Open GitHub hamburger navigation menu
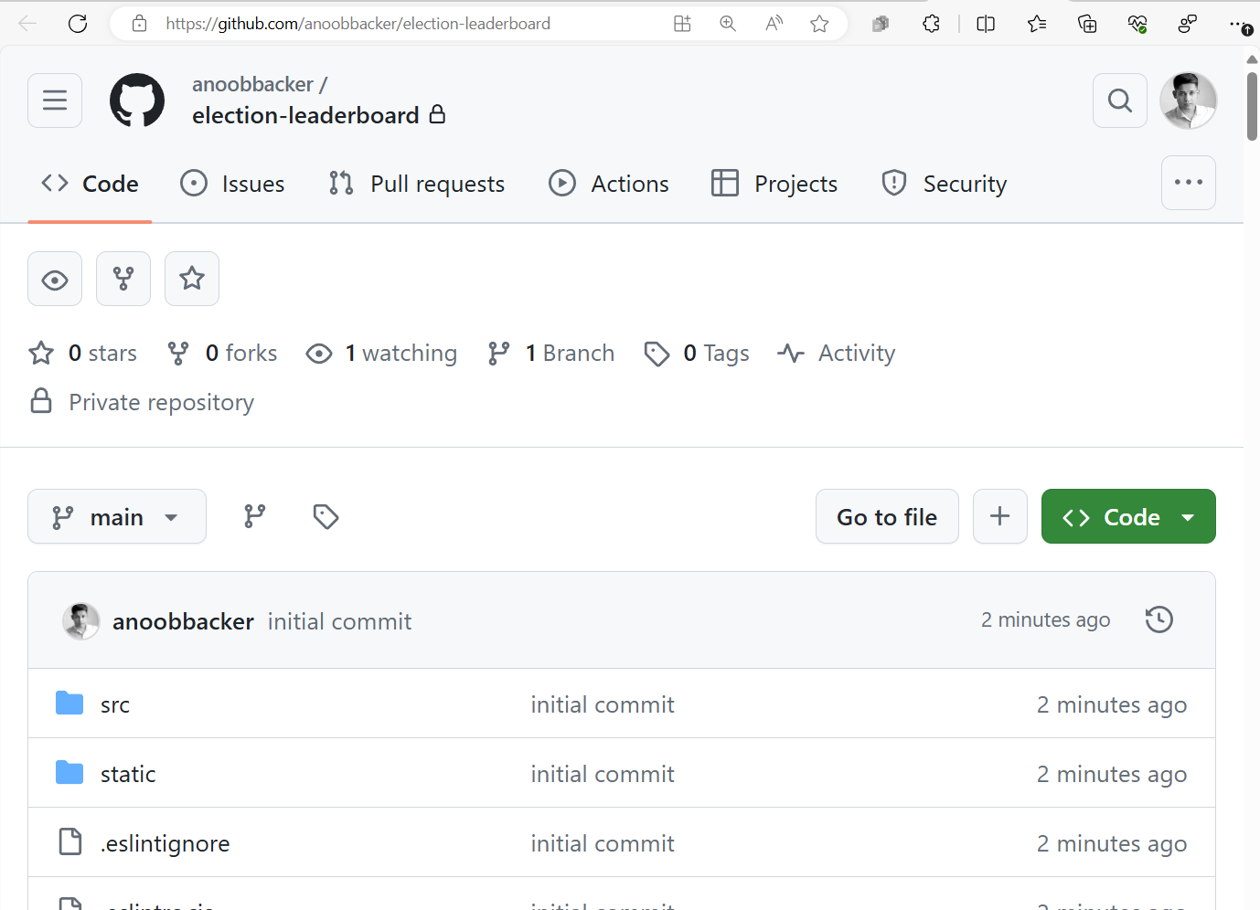The width and height of the screenshot is (1260, 910). tap(55, 101)
